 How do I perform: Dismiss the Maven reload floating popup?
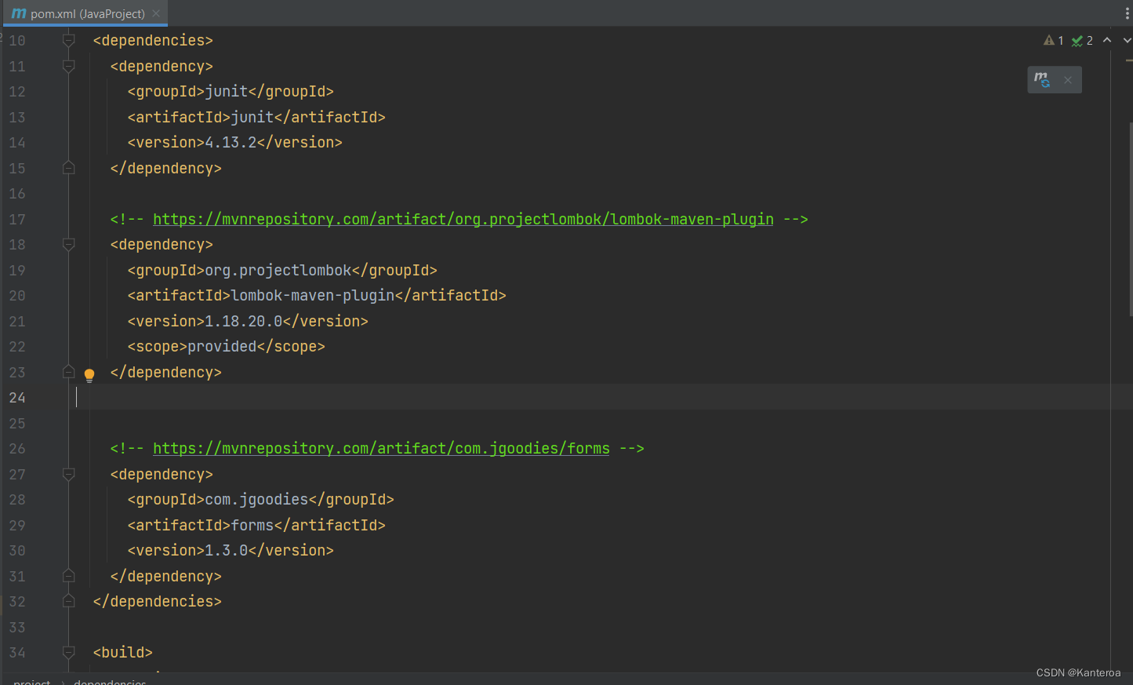point(1068,80)
